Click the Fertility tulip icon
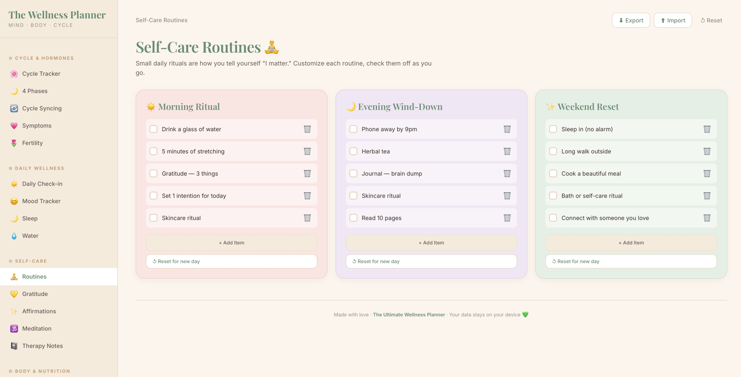Screen dimensions: 741x377 [14, 143]
